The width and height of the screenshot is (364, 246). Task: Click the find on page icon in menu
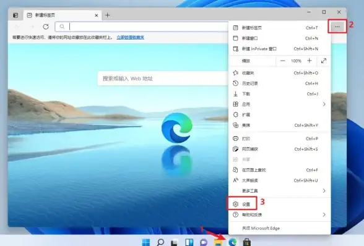[235, 170]
